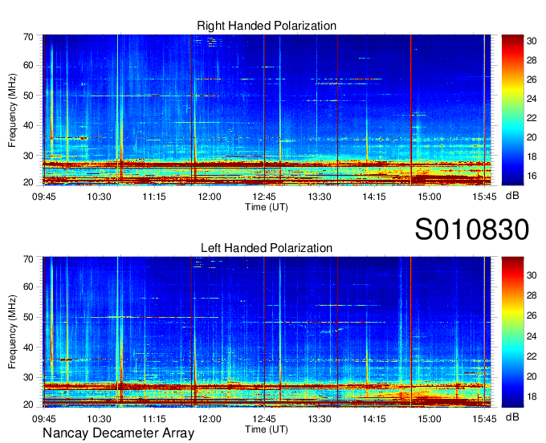546x443 pixels.
Task: Click 15:00 time tick under Right Handed plot
Action: coord(430,197)
